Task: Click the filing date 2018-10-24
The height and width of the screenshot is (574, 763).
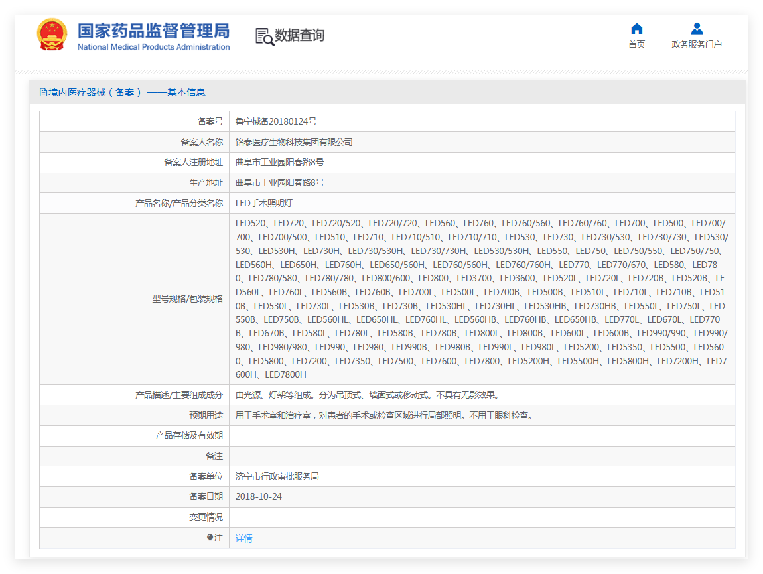Action: [258, 496]
